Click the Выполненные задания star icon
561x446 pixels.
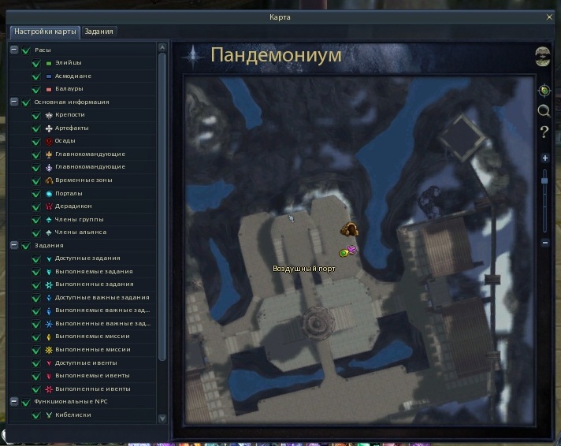[49, 285]
